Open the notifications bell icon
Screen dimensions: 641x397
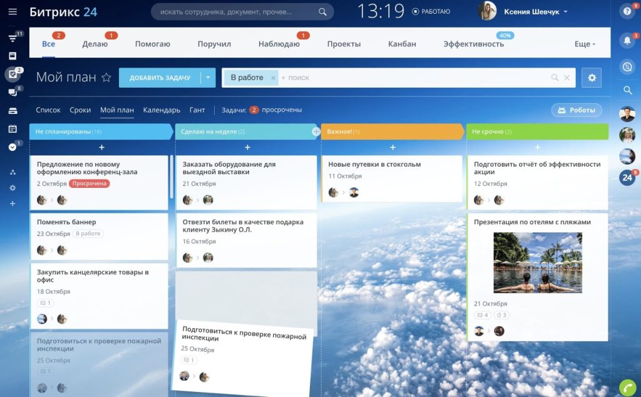(x=627, y=41)
